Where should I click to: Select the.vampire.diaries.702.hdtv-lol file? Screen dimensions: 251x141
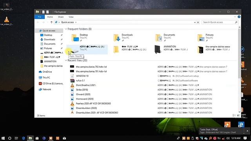tap(91, 67)
